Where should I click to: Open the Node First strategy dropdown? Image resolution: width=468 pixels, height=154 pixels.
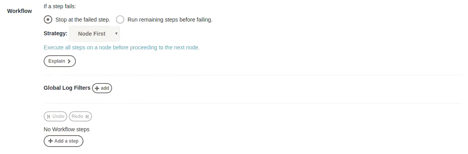[94, 34]
